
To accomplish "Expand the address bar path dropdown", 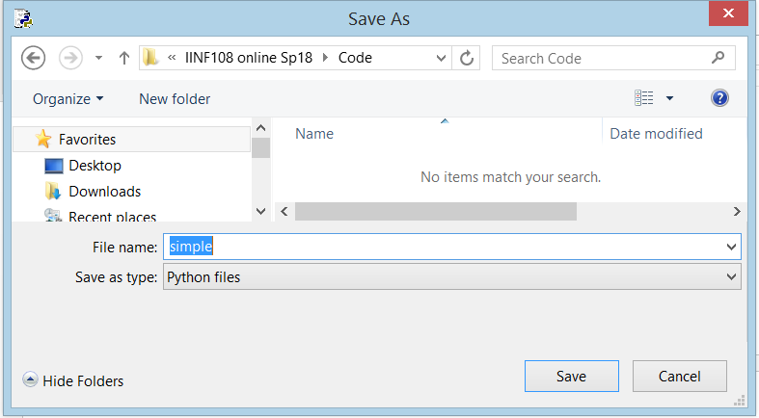I will point(441,58).
